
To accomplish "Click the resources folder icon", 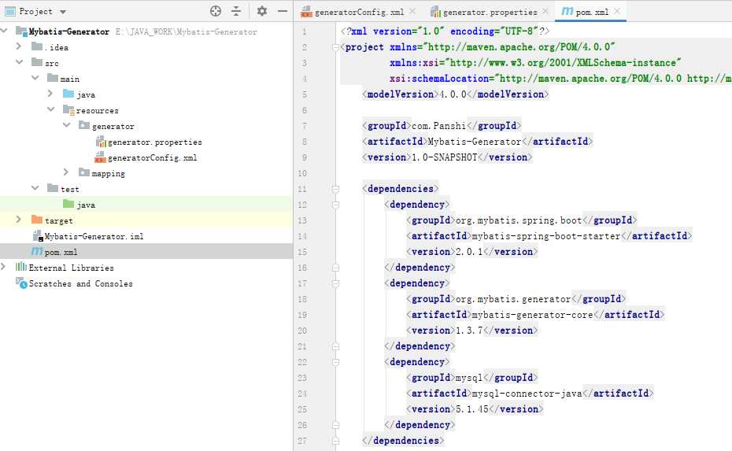I will (68, 110).
